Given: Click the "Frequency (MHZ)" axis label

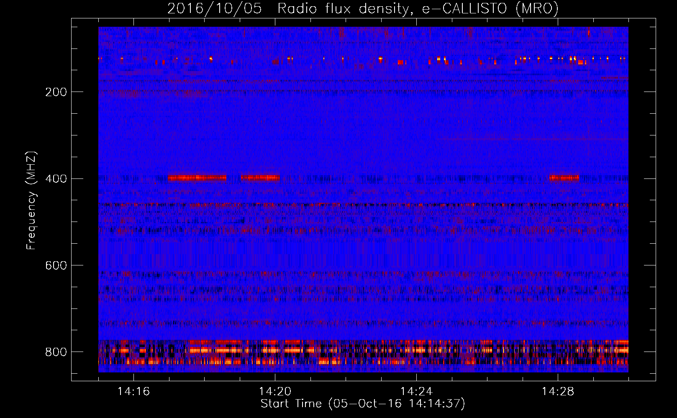Looking at the screenshot, I should (31, 201).
